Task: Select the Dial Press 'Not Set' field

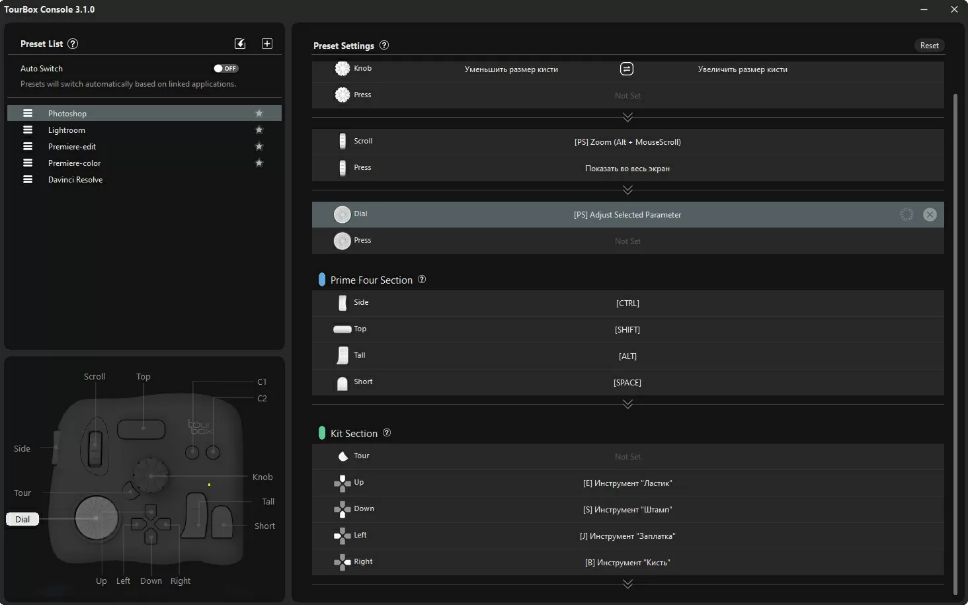Action: pyautogui.click(x=627, y=241)
